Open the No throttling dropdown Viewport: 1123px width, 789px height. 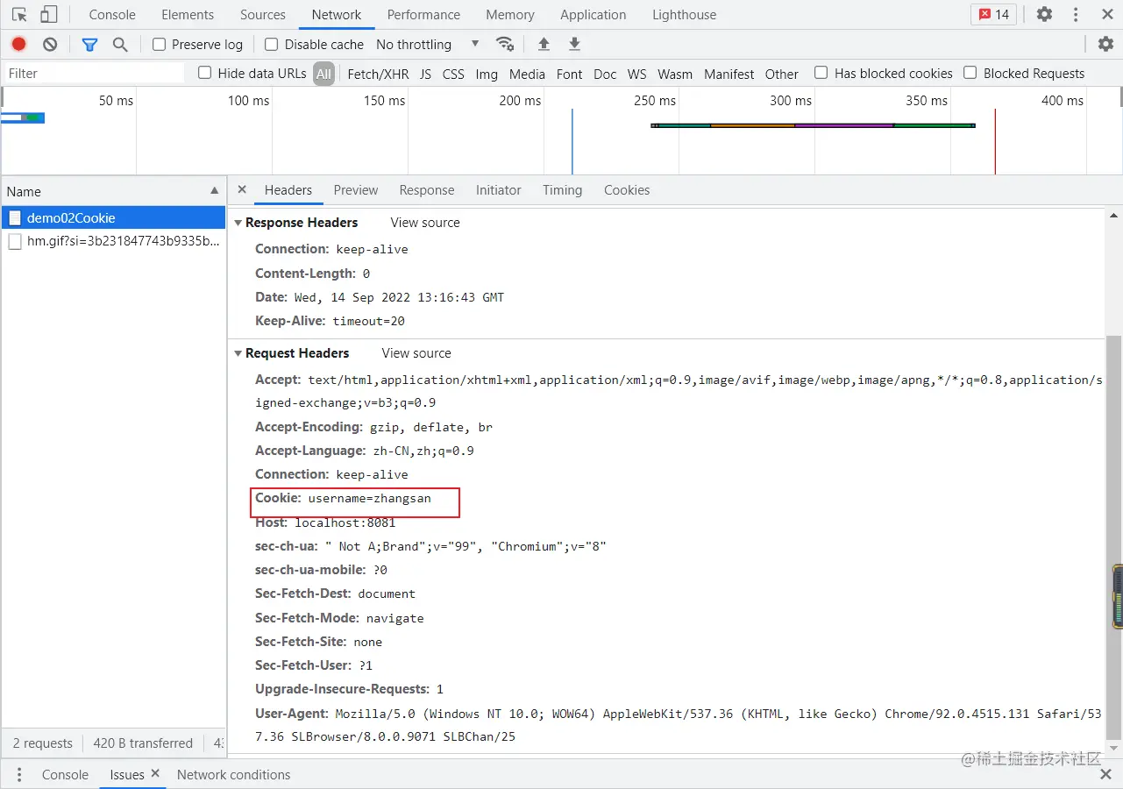[428, 44]
